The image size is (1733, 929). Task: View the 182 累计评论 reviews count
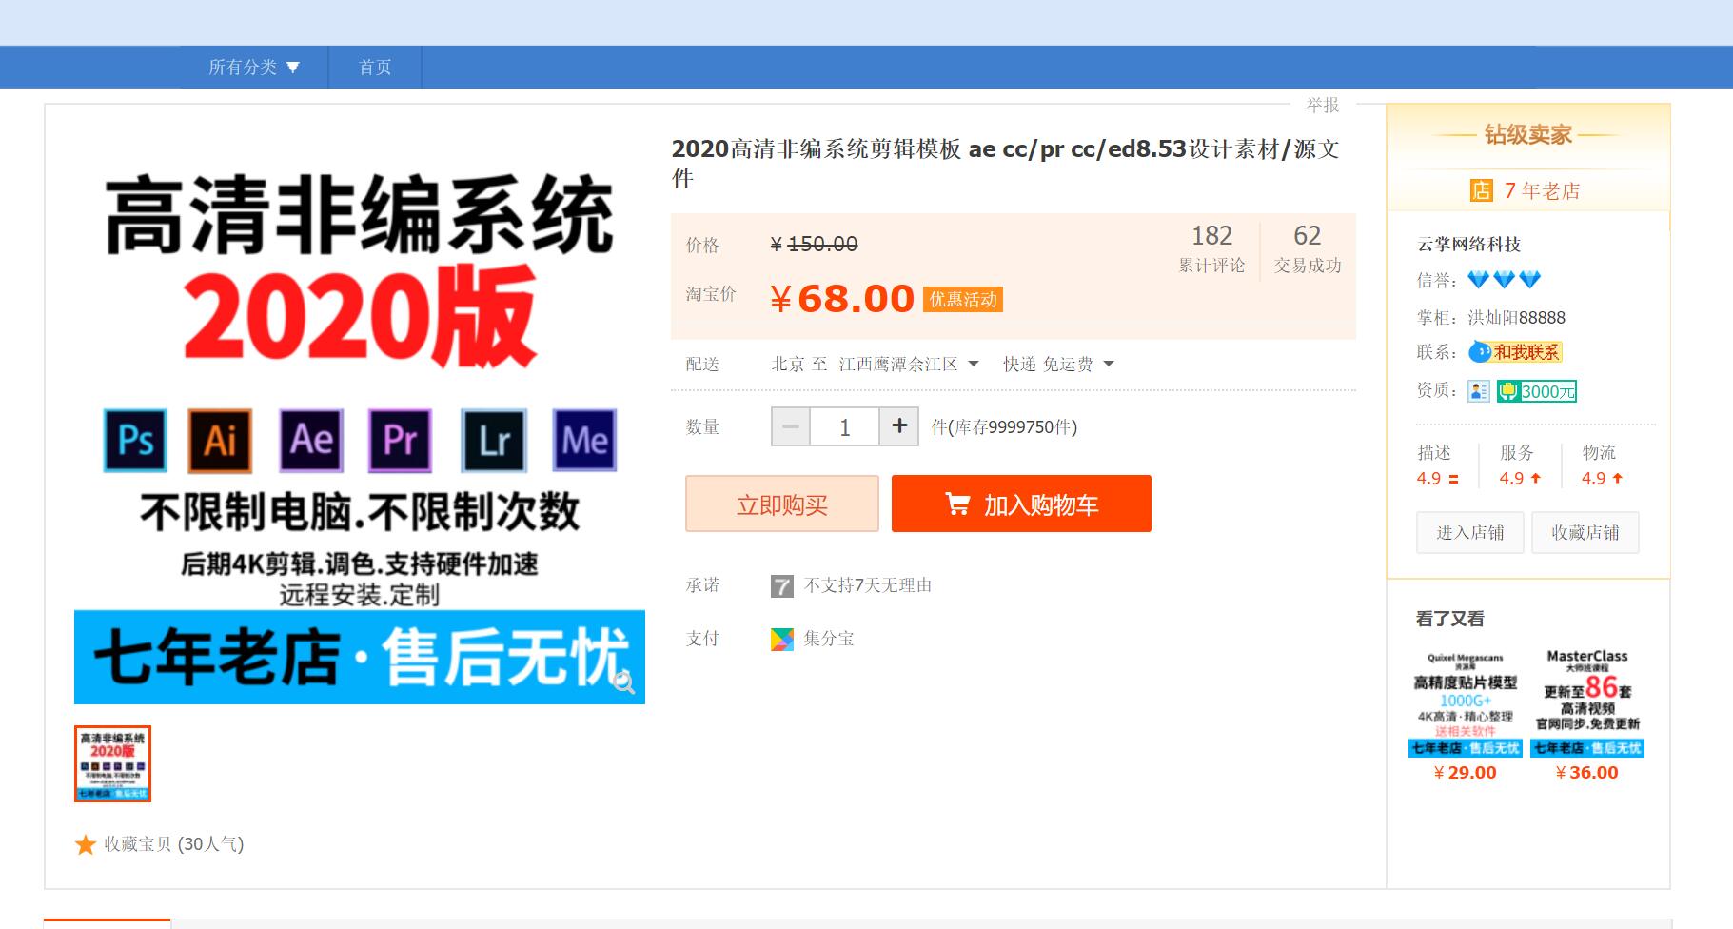click(x=1211, y=248)
